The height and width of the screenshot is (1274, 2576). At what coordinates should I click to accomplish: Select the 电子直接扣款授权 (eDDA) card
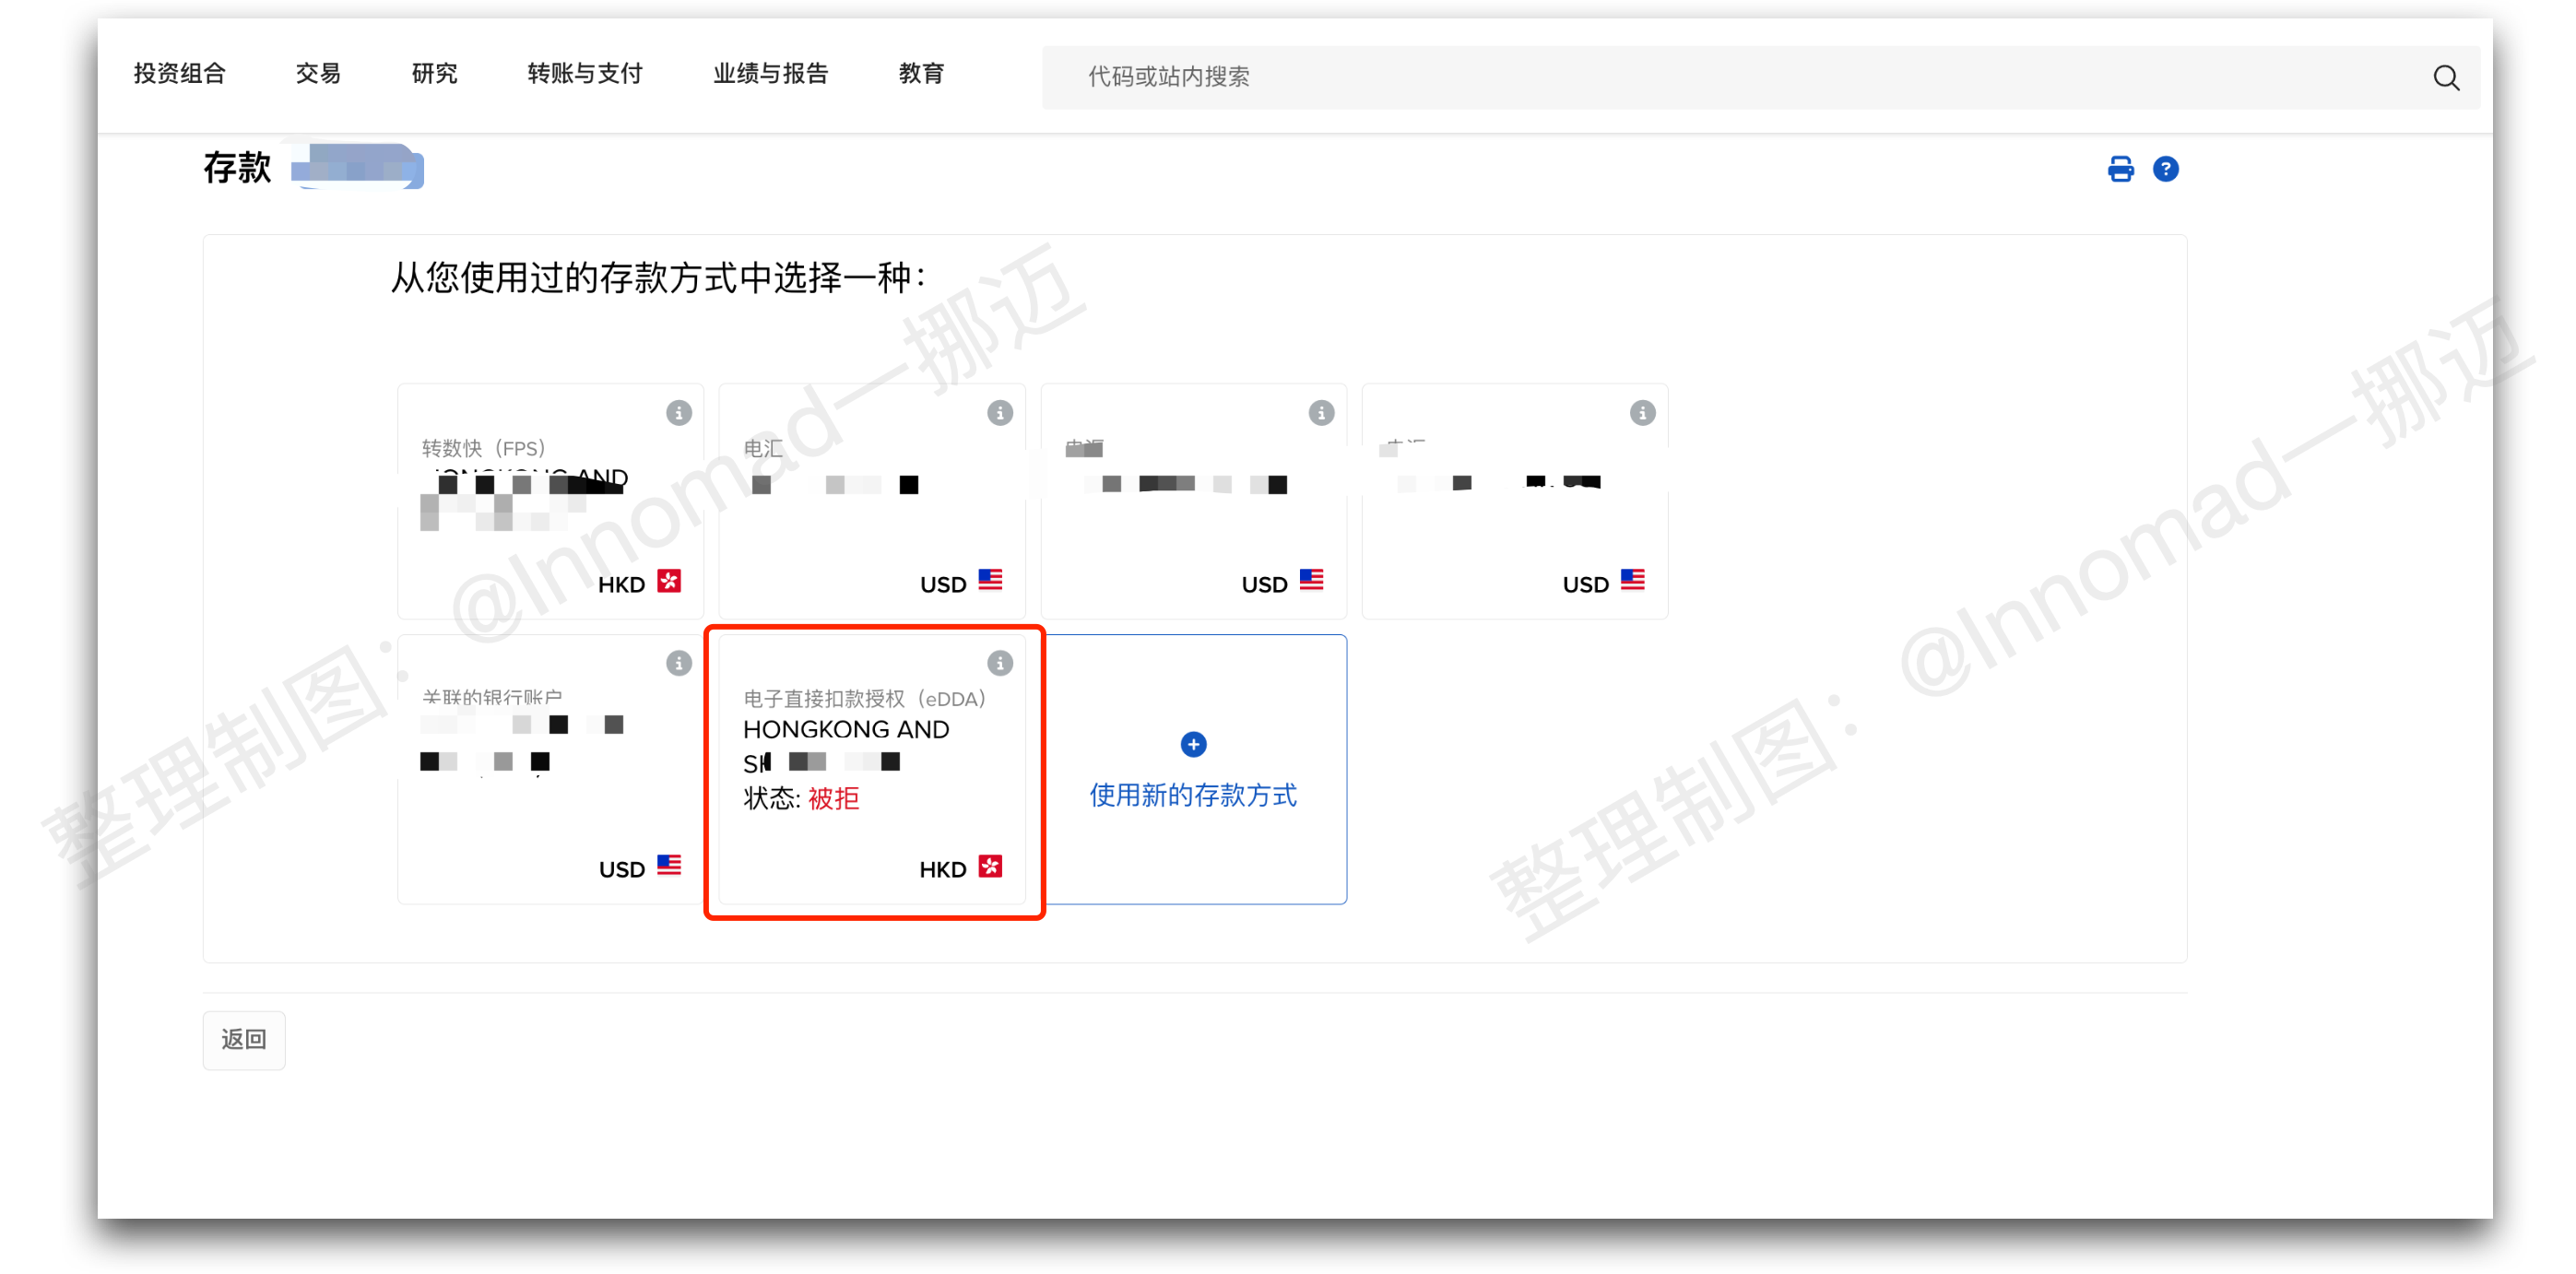click(x=872, y=769)
